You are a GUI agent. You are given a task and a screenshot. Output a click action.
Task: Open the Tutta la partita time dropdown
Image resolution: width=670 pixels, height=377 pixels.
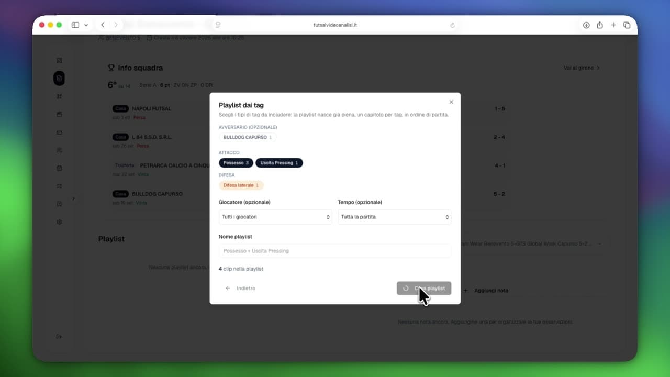pyautogui.click(x=395, y=217)
